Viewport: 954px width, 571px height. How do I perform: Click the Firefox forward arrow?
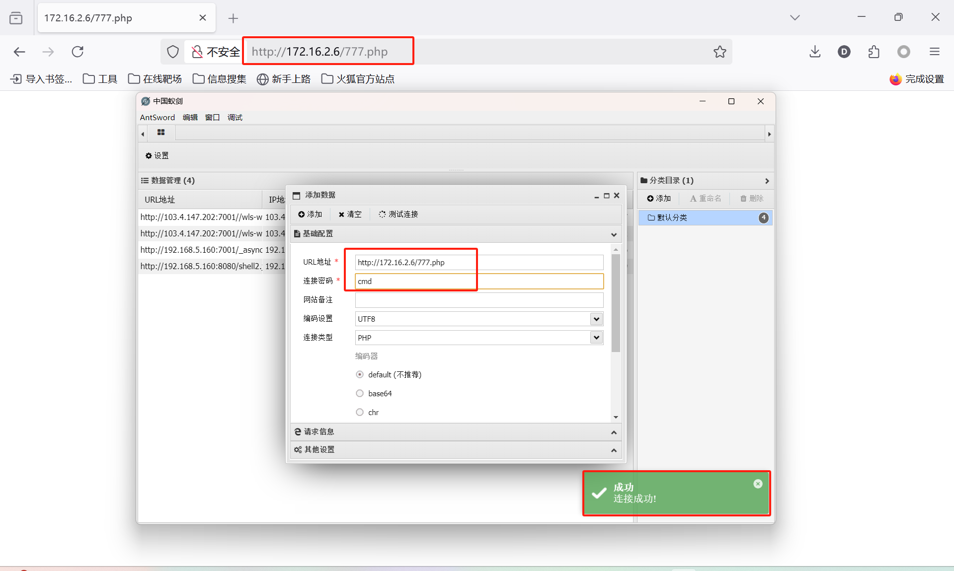click(x=48, y=52)
